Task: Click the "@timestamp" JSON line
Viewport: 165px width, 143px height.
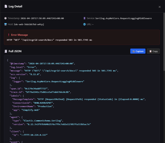Action: [x=42, y=64]
